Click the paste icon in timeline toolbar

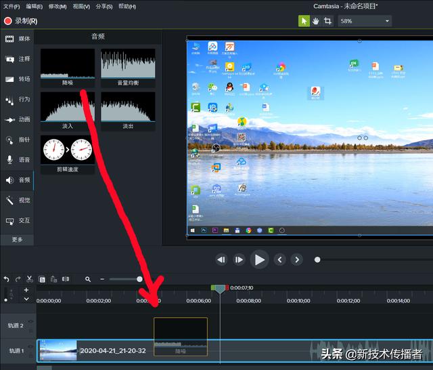[x=53, y=279]
